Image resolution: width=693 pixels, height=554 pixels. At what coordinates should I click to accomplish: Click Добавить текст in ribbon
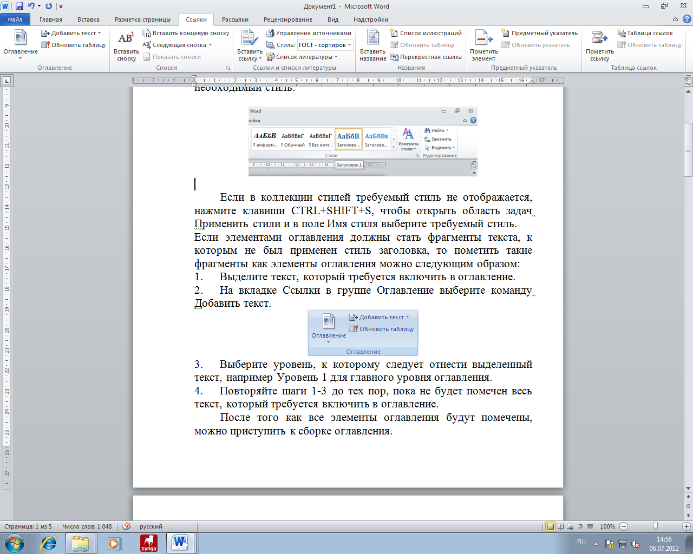71,33
